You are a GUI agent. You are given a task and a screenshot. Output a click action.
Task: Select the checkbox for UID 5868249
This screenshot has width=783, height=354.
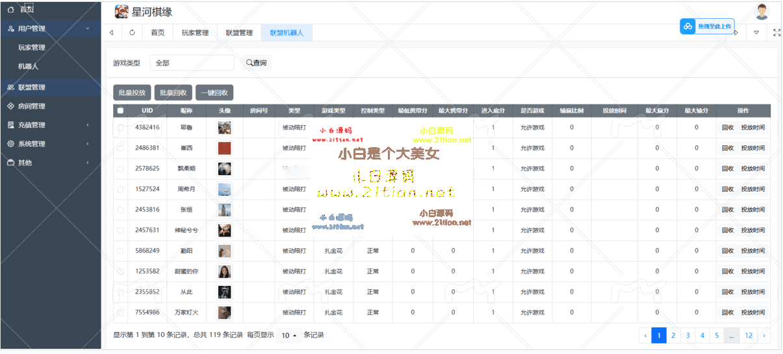(x=120, y=251)
